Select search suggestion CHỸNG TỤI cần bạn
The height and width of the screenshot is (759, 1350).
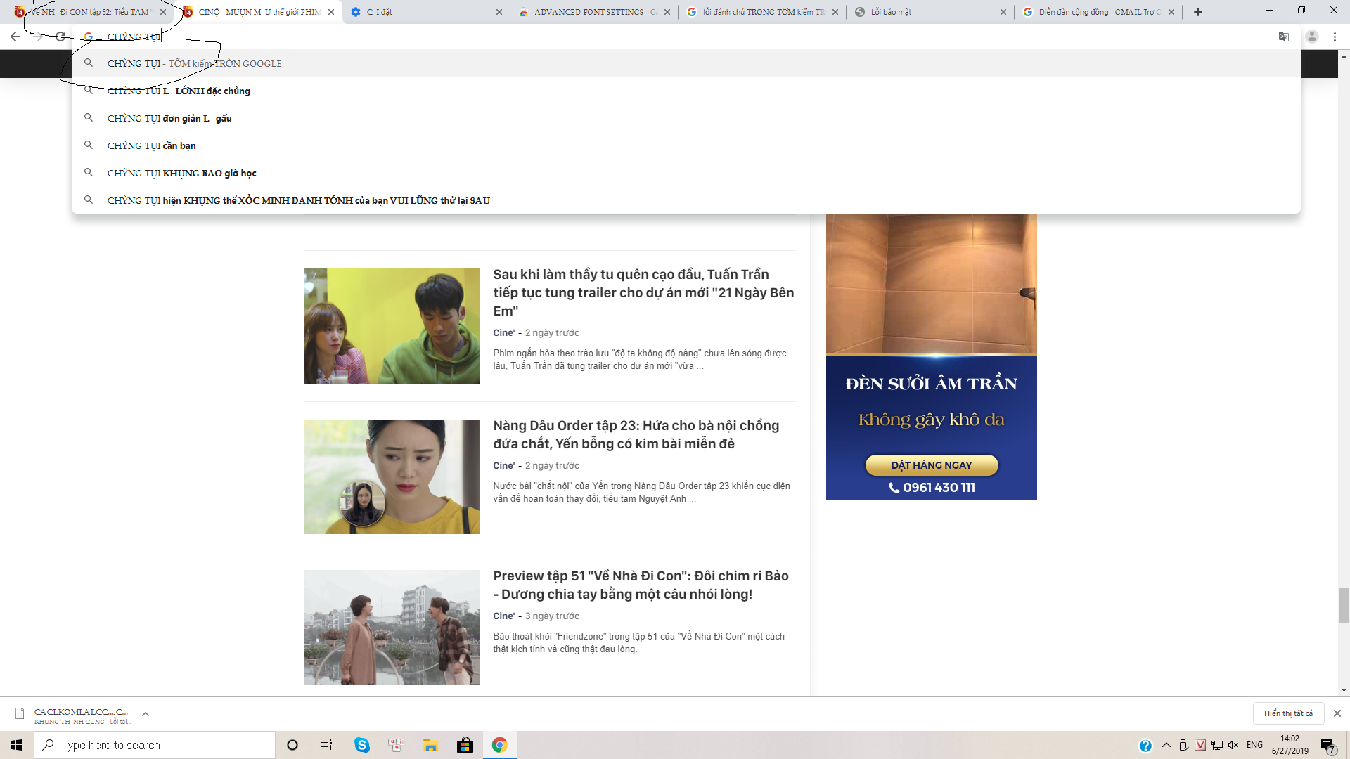coord(151,145)
